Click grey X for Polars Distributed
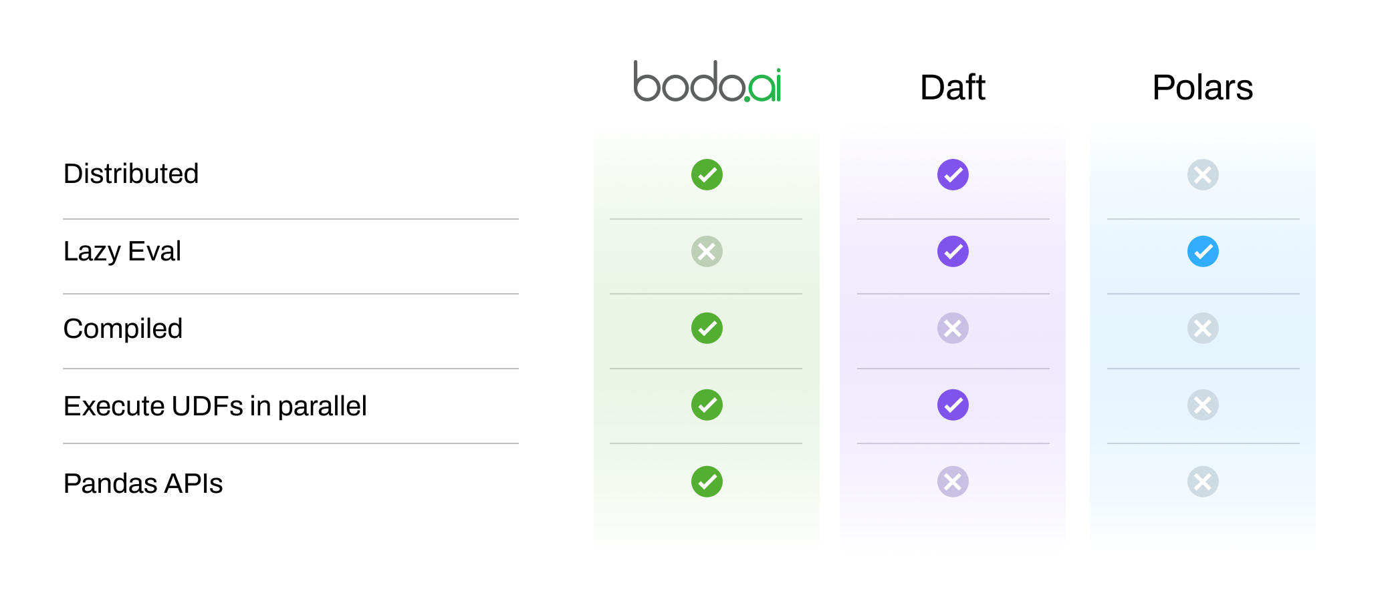 tap(1203, 175)
